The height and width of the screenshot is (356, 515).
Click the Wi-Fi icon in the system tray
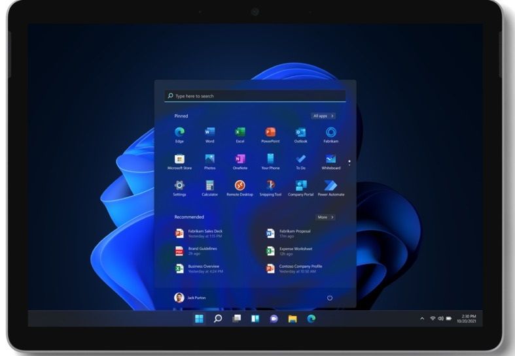point(433,318)
